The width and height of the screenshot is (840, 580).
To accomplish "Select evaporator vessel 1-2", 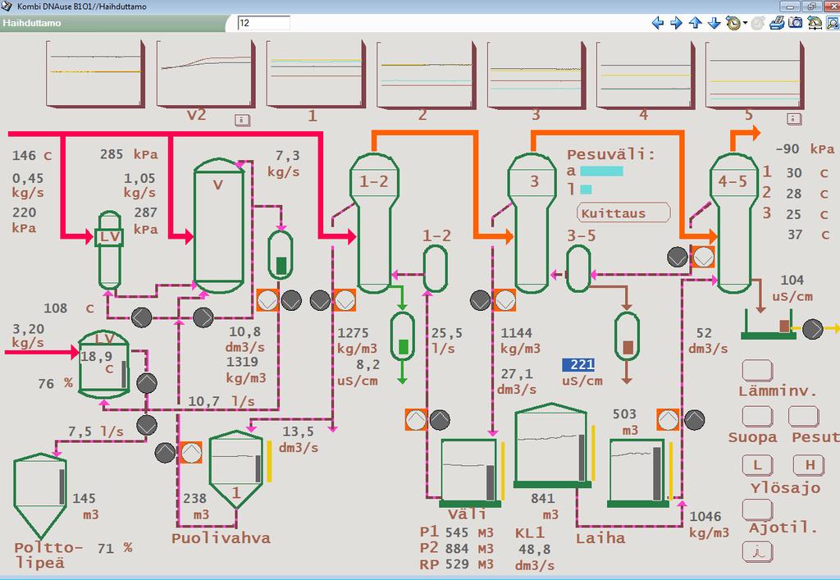I will point(374,223).
